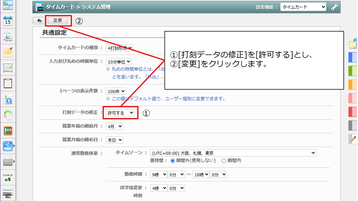The height and width of the screenshot is (201, 358).
Task: Click the 変更 button
Action: coord(58,21)
